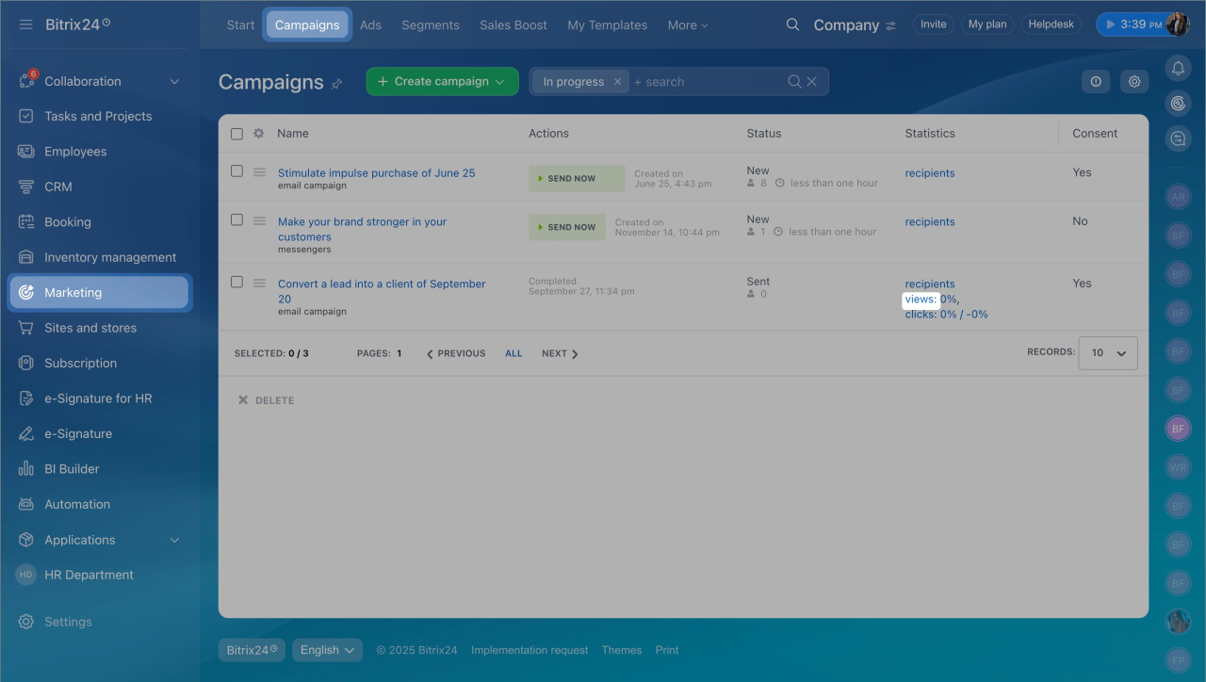Select all campaigns with header checkbox
This screenshot has width=1206, height=682.
click(237, 134)
